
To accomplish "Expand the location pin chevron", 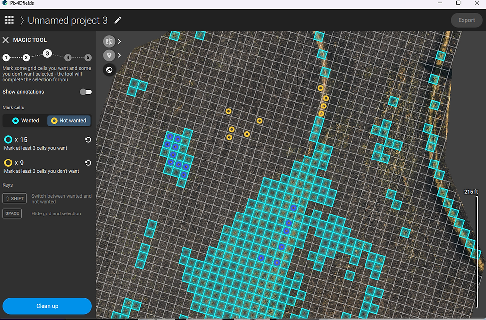I will click(119, 55).
